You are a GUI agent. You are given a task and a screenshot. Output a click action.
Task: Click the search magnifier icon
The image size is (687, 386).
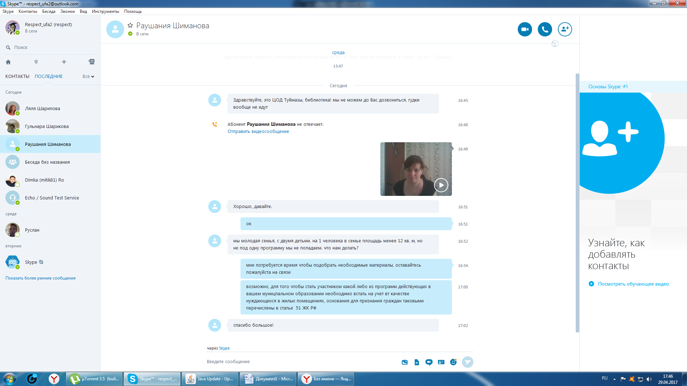pyautogui.click(x=8, y=48)
